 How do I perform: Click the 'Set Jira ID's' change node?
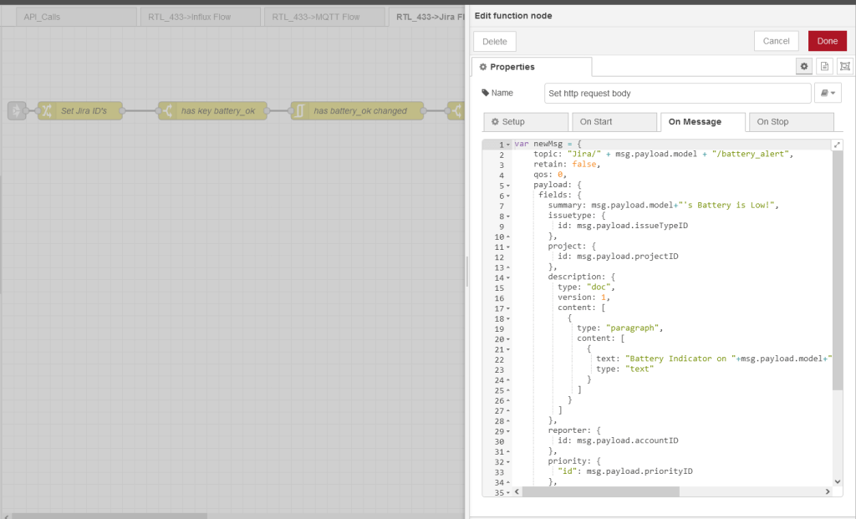point(81,110)
